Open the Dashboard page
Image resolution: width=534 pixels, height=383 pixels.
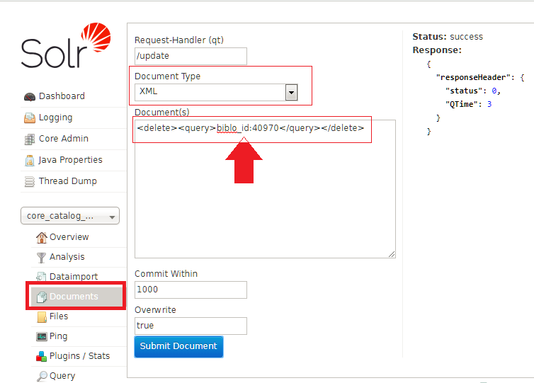click(x=62, y=96)
